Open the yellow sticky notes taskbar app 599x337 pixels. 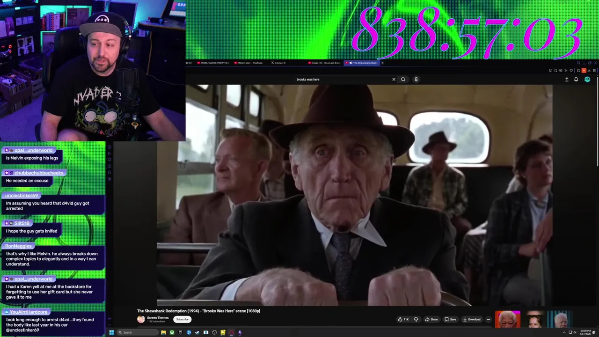pos(223,332)
